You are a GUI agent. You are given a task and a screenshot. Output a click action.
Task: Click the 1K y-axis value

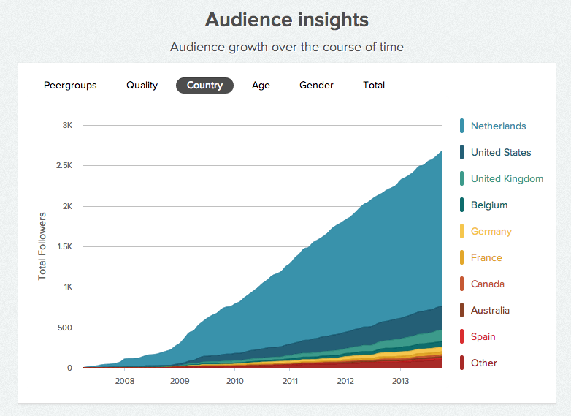[x=68, y=287]
